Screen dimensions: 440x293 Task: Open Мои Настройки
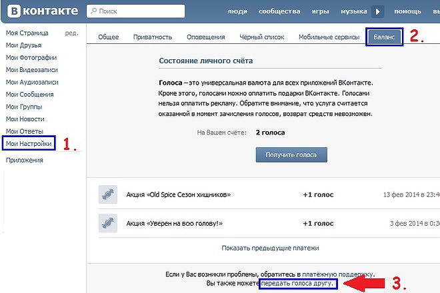click(29, 144)
